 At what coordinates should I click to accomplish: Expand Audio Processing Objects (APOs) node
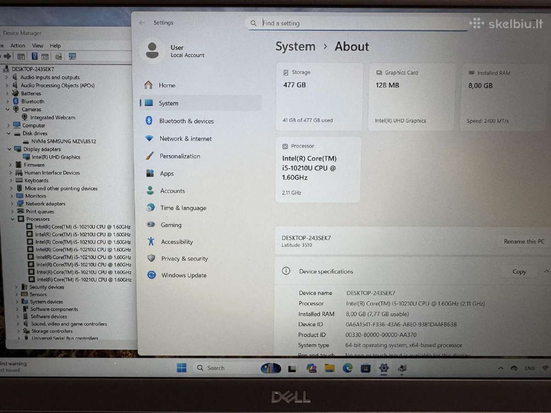6,85
